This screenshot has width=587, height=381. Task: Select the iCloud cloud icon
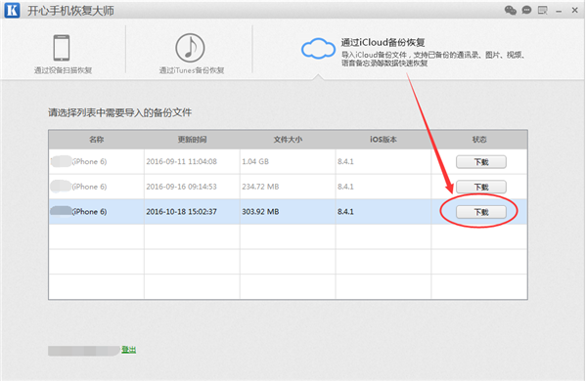318,49
